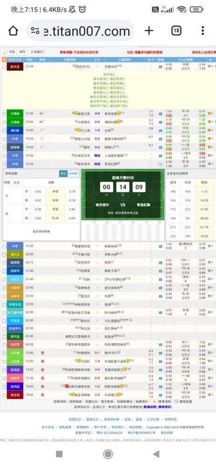Click blue data icon in 大阪樱花 row

click(160, 122)
